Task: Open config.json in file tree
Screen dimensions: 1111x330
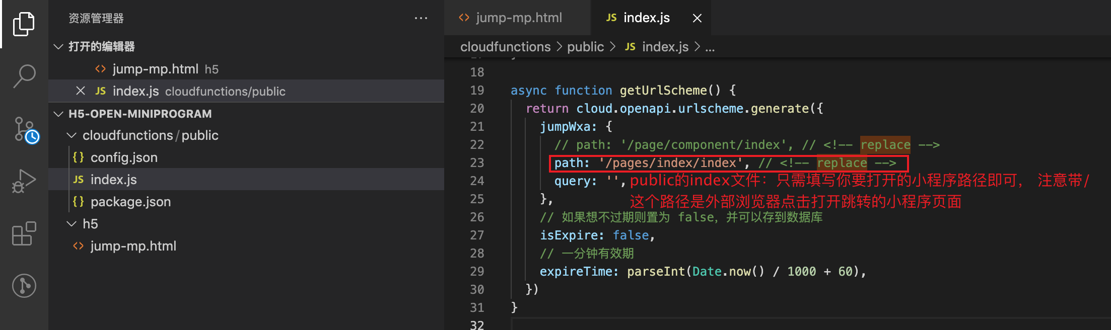Action: pos(246,157)
